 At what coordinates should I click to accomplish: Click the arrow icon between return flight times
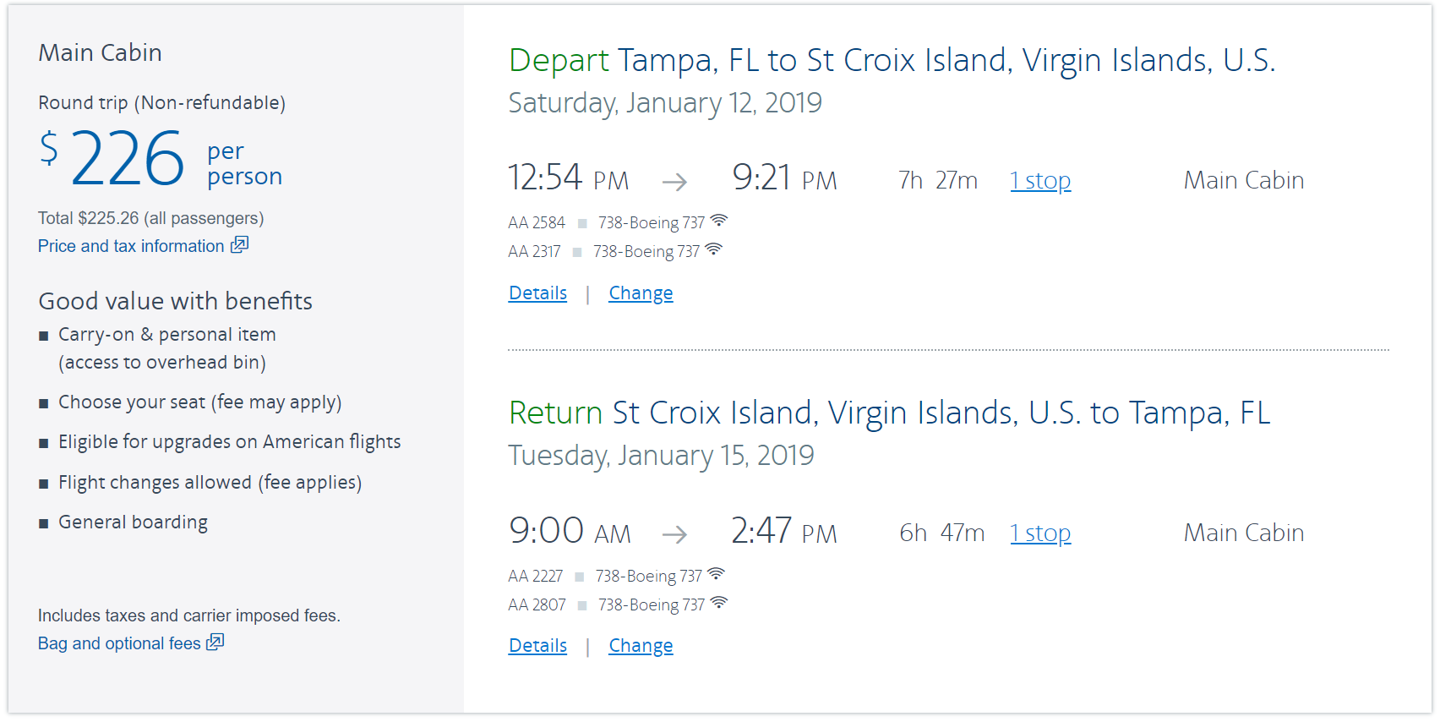tap(674, 533)
